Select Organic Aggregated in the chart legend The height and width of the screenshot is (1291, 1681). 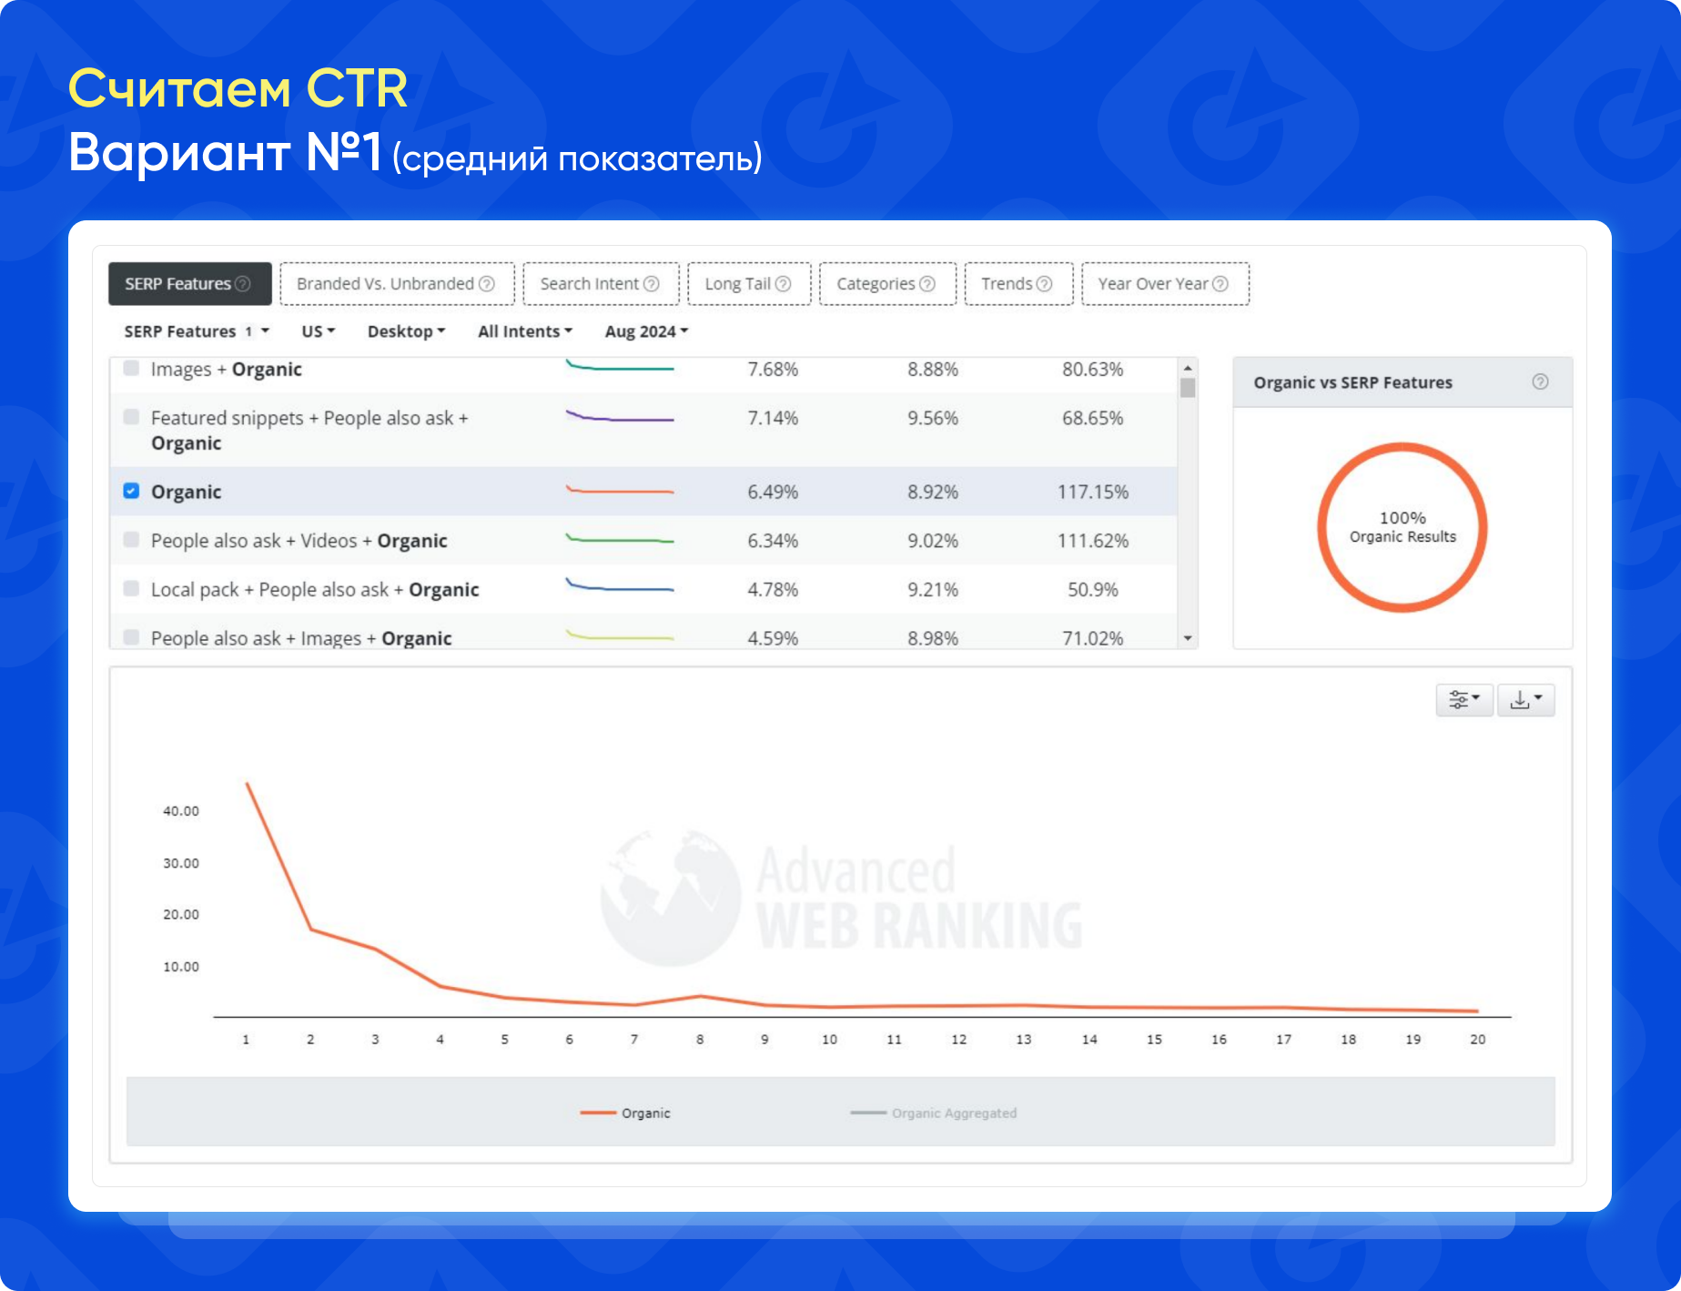click(954, 1113)
